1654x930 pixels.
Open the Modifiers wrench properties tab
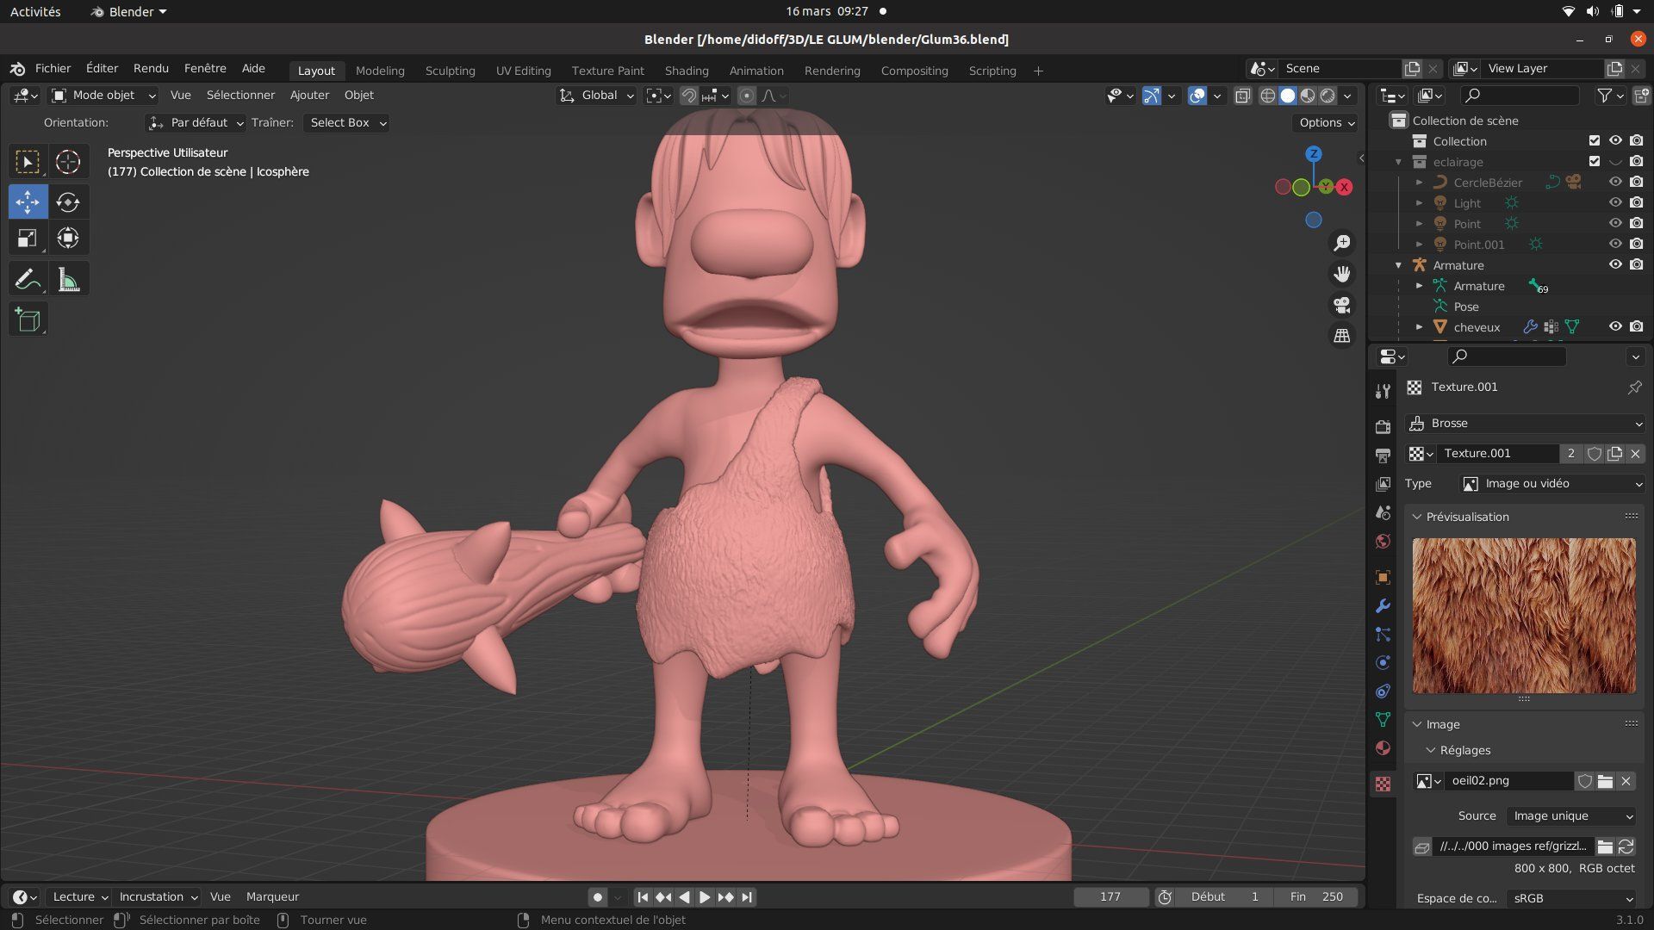tap(1383, 606)
